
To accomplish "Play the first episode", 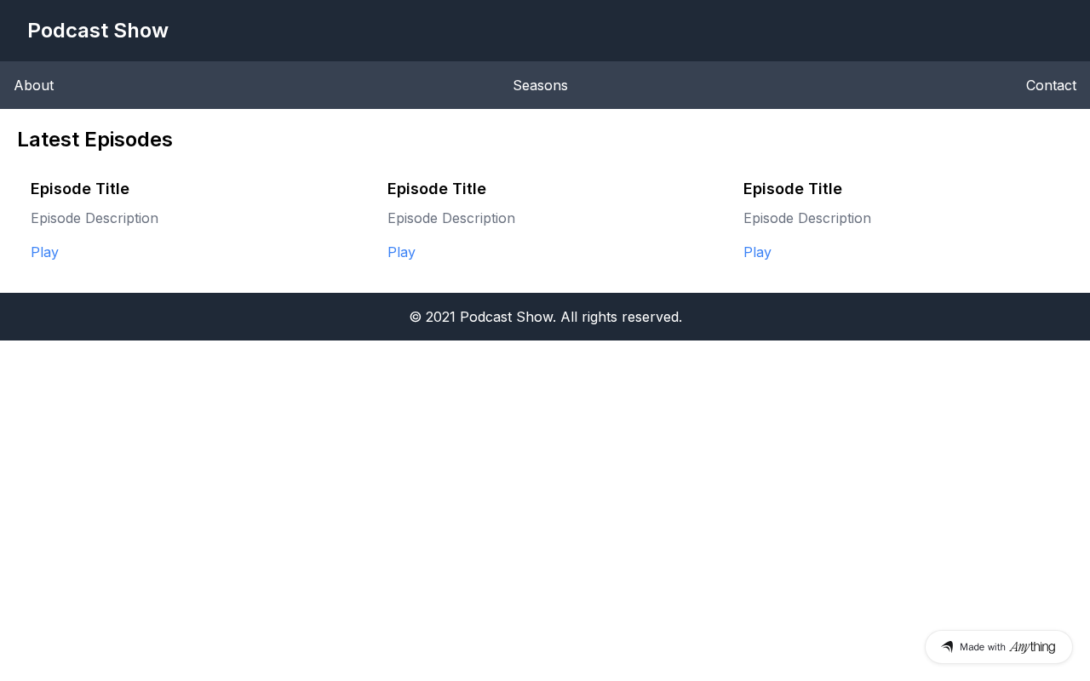I will point(44,252).
